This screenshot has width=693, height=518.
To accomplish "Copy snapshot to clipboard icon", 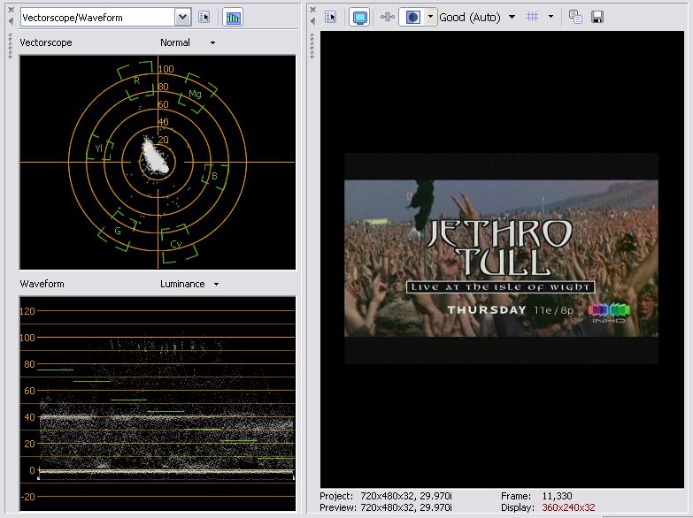I will click(575, 17).
